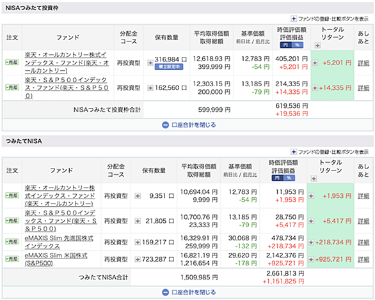
Task: Expand total return details for +218,734 円
Action: click(x=311, y=242)
